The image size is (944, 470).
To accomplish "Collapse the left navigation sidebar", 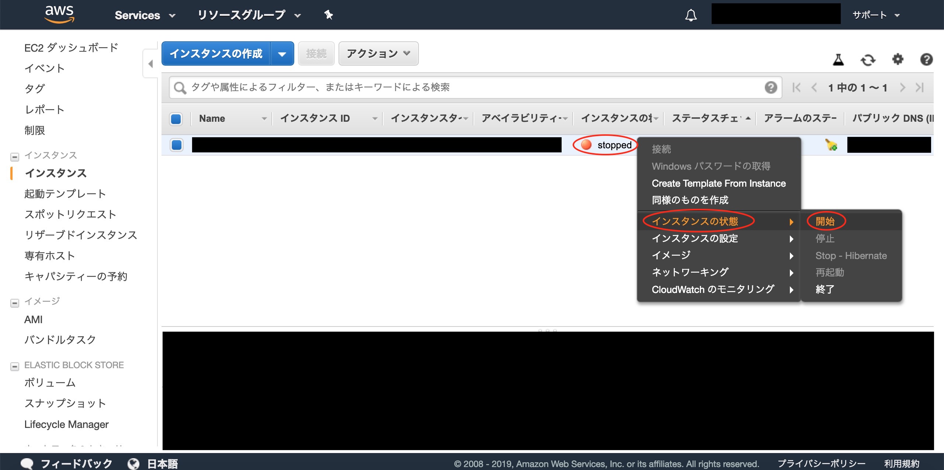I will tap(150, 64).
